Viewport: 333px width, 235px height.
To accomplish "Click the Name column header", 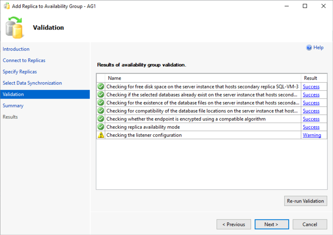I will (x=115, y=78).
